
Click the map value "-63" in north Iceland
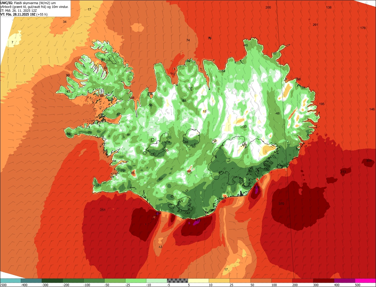click(184, 101)
